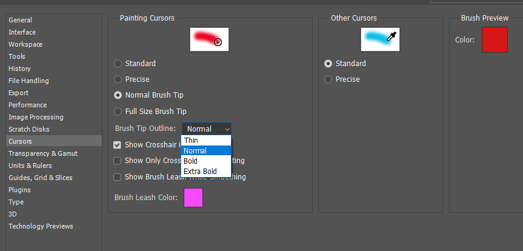
Task: Toggle the Show Crosshair checkbox
Action: click(118, 145)
